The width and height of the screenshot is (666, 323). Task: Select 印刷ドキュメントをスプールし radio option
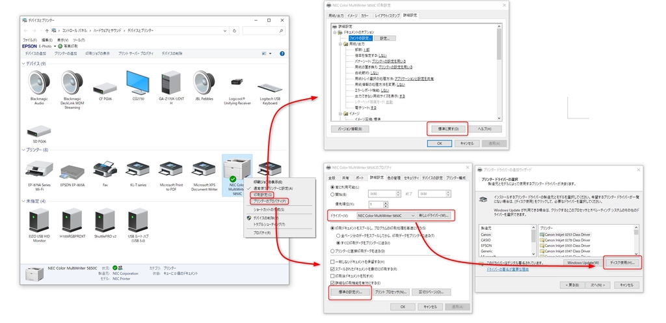click(x=332, y=228)
